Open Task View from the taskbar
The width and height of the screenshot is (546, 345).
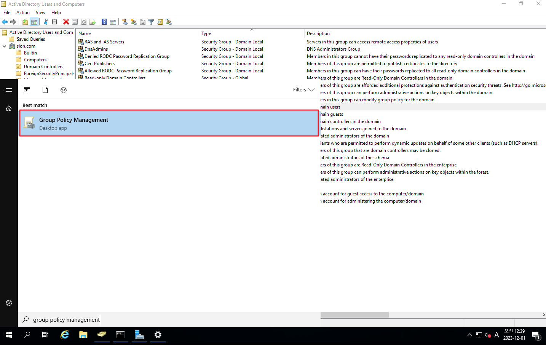(45, 335)
